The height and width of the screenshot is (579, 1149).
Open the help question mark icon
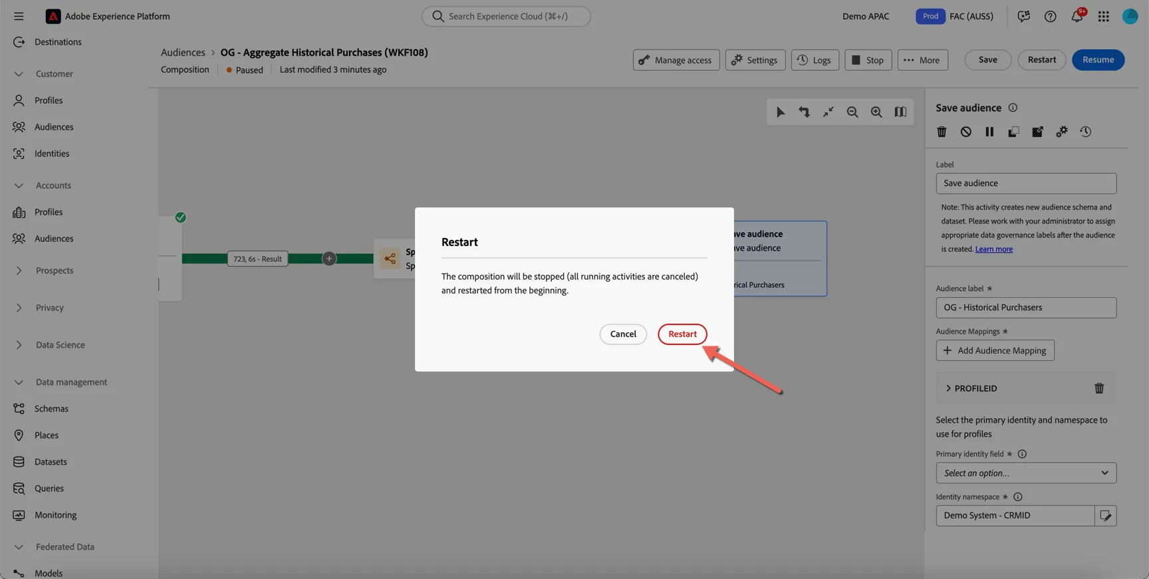click(1050, 16)
